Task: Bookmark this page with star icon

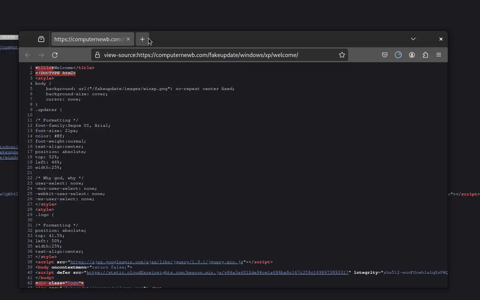Action: (342, 55)
